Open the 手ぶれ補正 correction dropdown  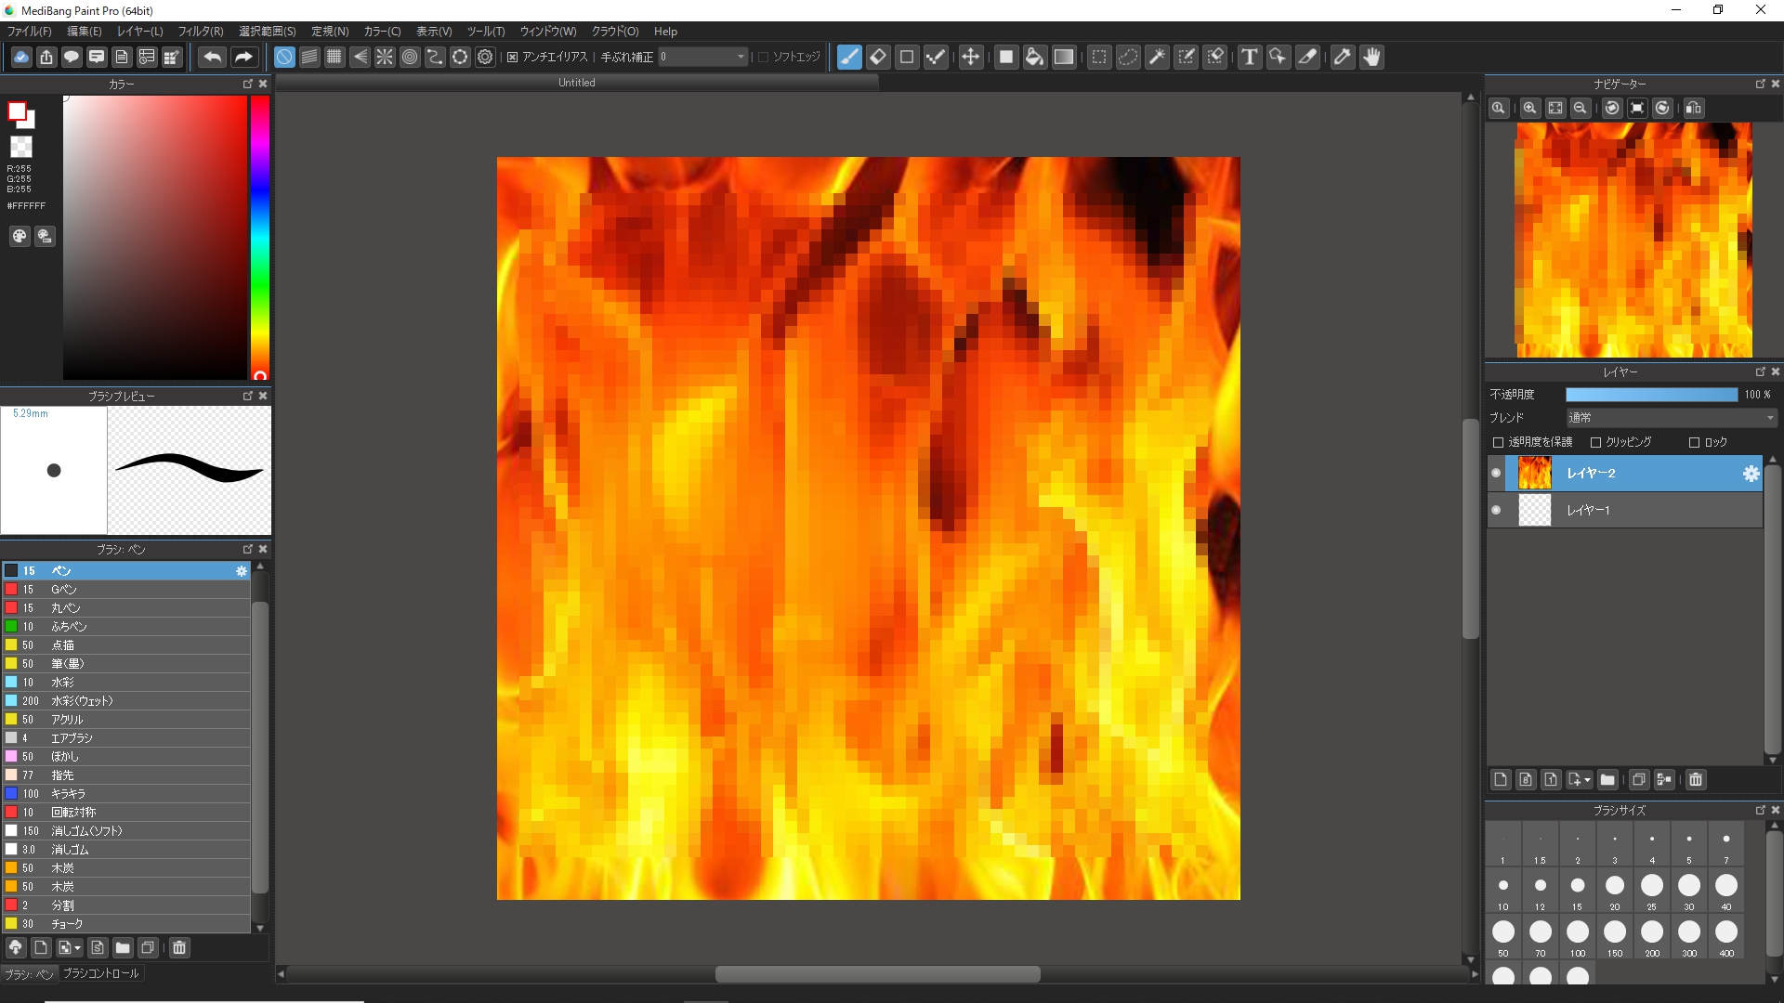point(740,57)
